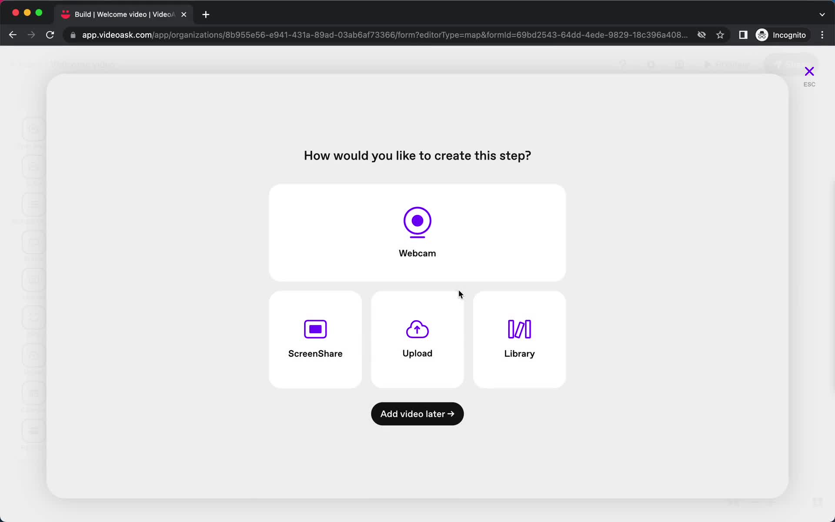This screenshot has width=835, height=522.
Task: Click the browser forward arrow
Action: click(x=31, y=35)
